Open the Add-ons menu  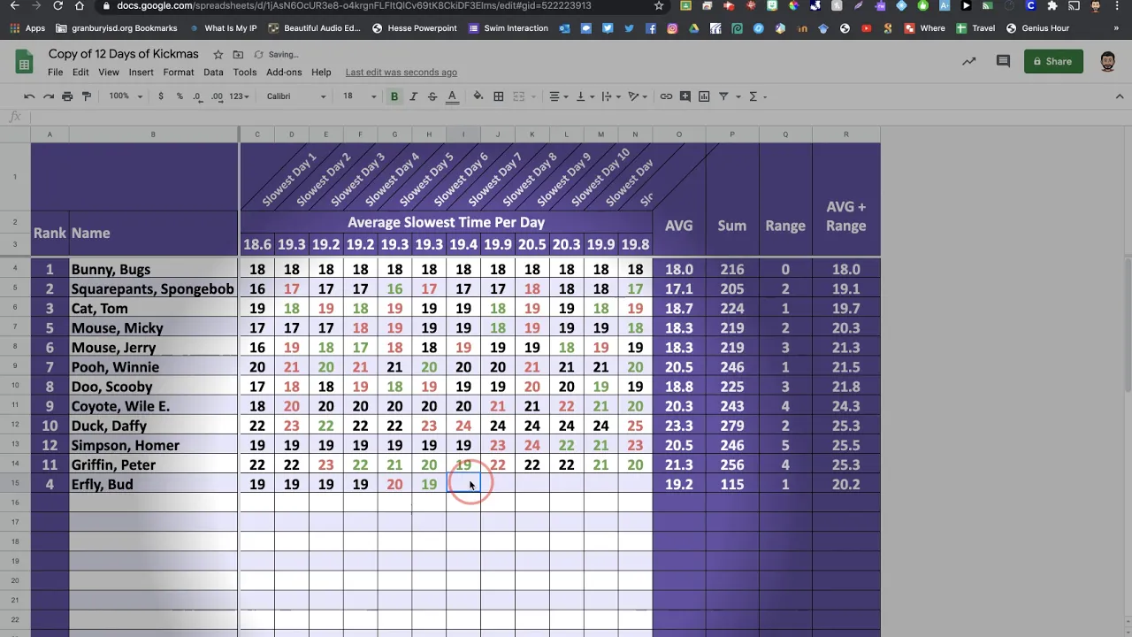[x=284, y=73]
